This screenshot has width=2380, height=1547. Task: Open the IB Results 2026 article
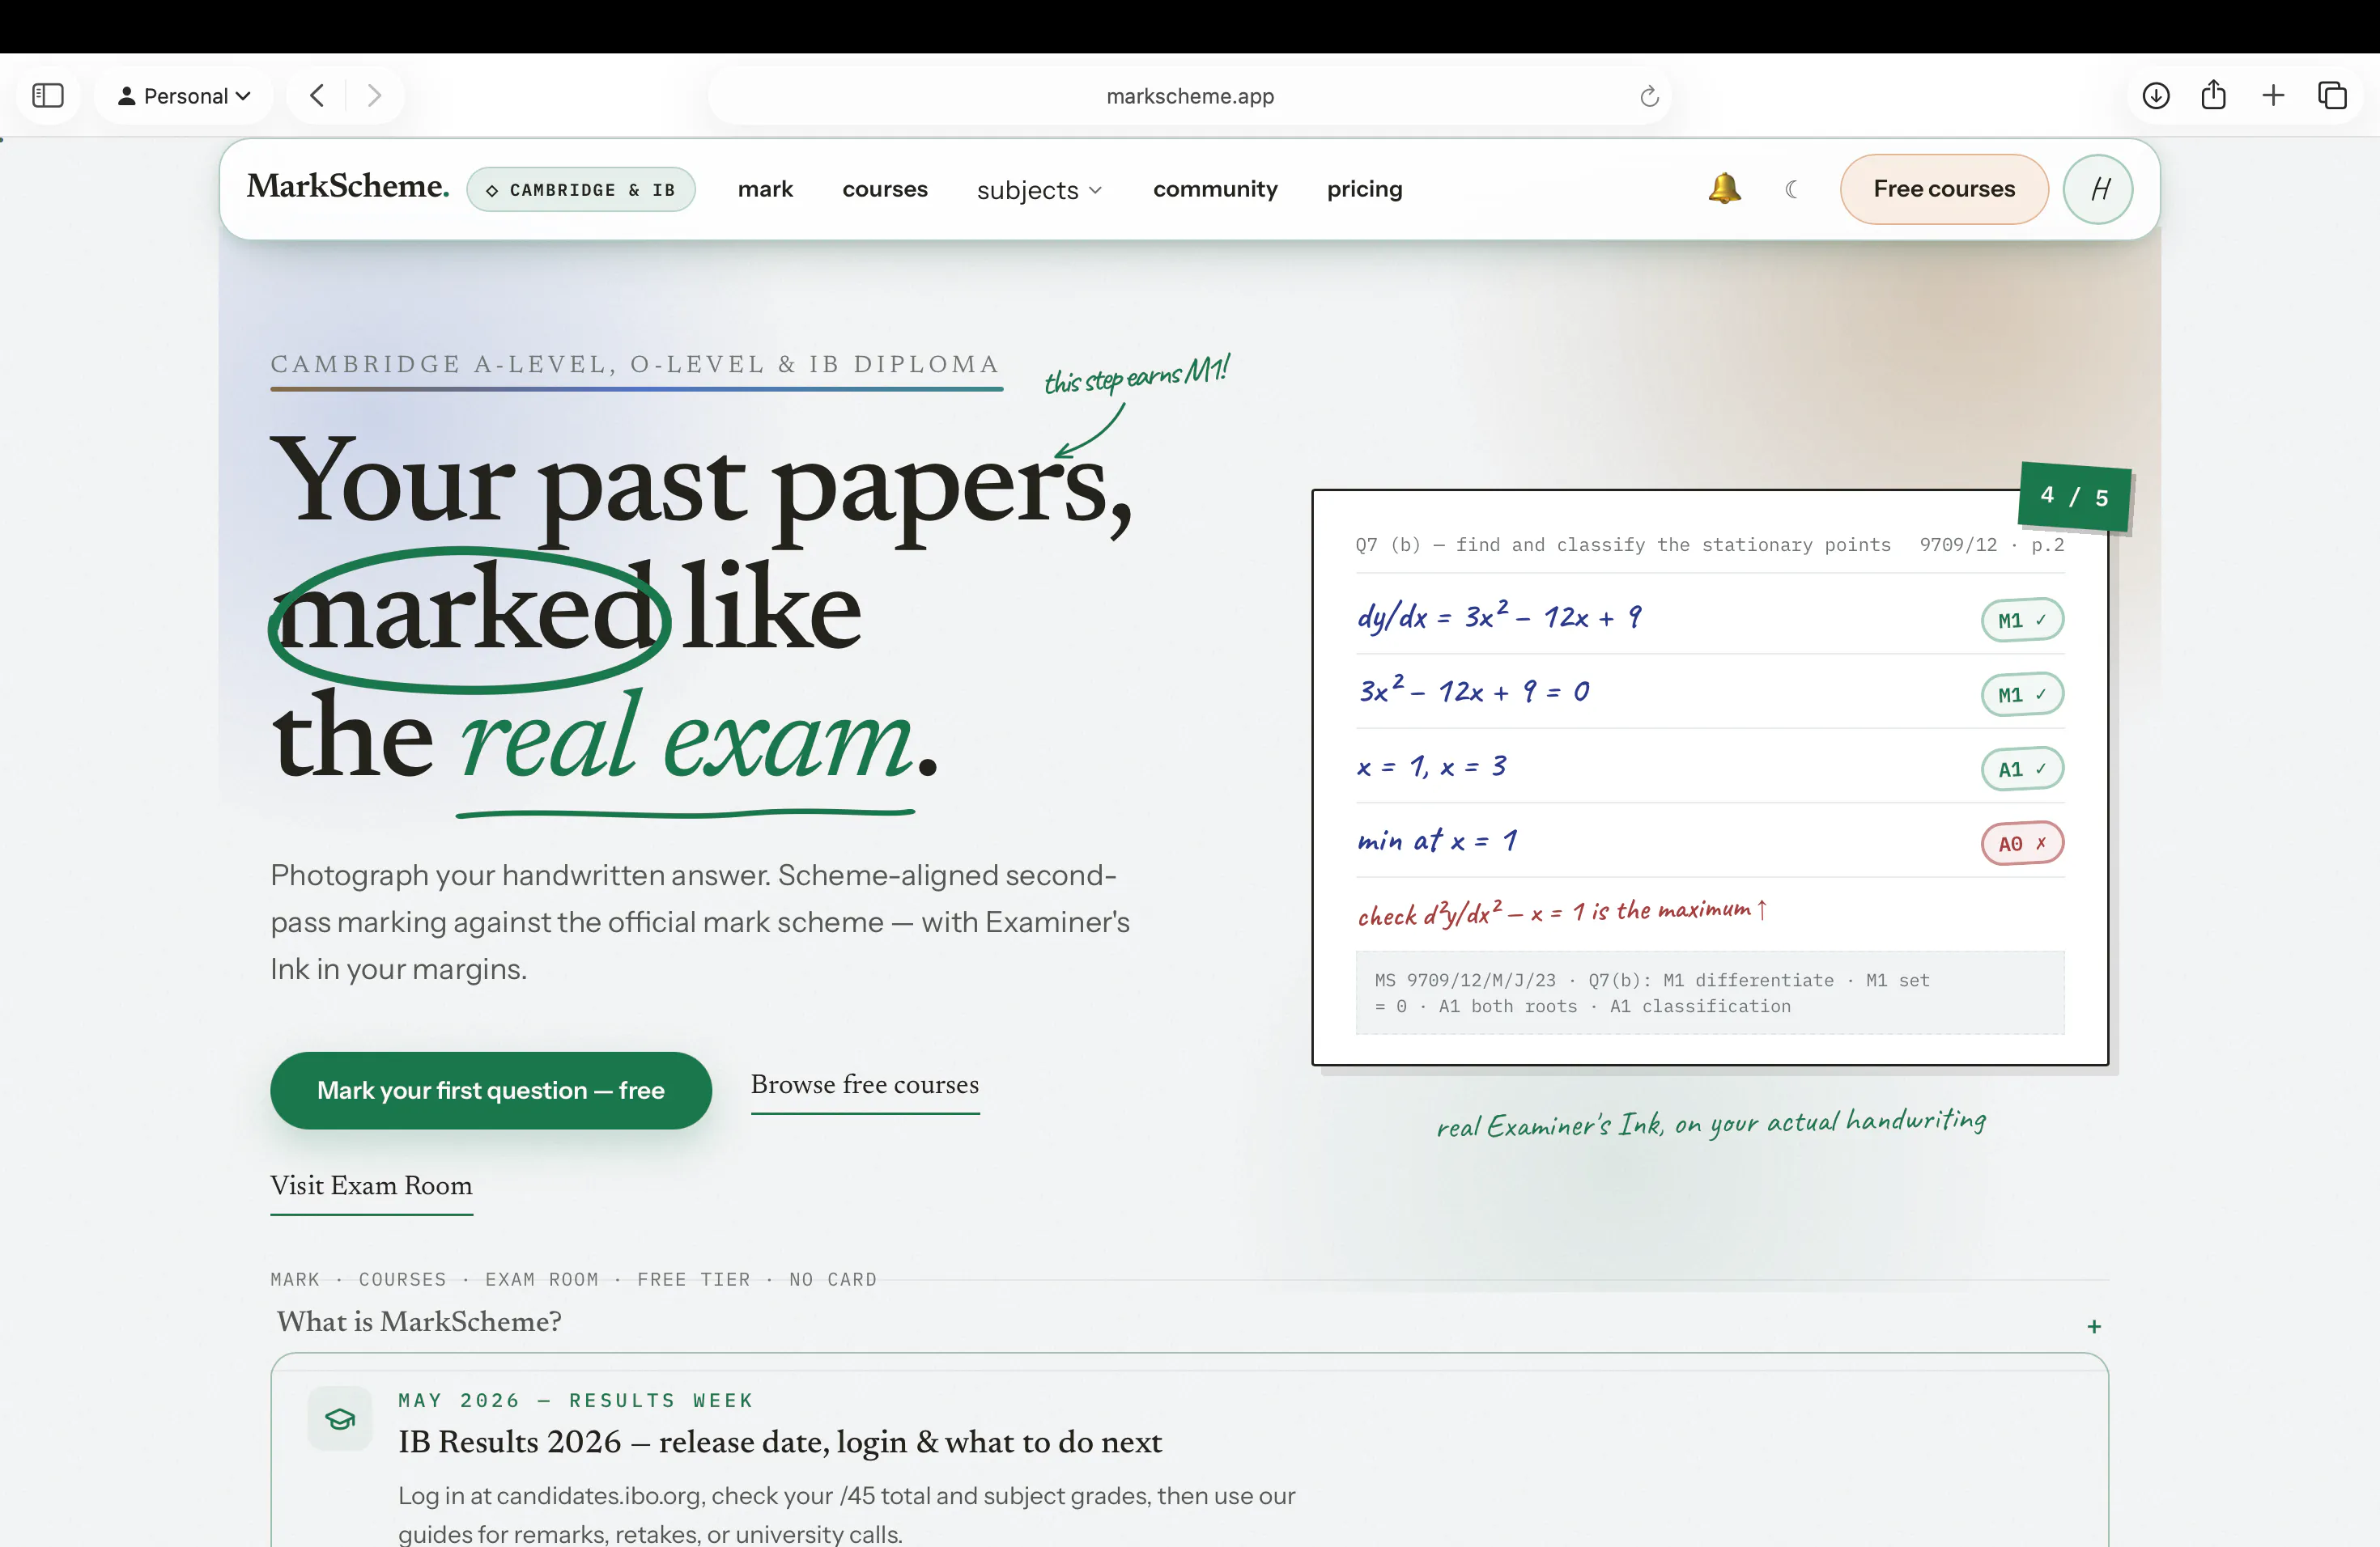780,1442
